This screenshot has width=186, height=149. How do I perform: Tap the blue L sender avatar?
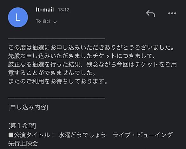[18, 18]
